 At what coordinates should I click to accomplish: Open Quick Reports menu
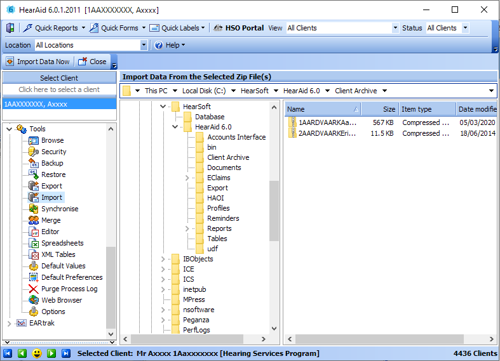point(54,28)
